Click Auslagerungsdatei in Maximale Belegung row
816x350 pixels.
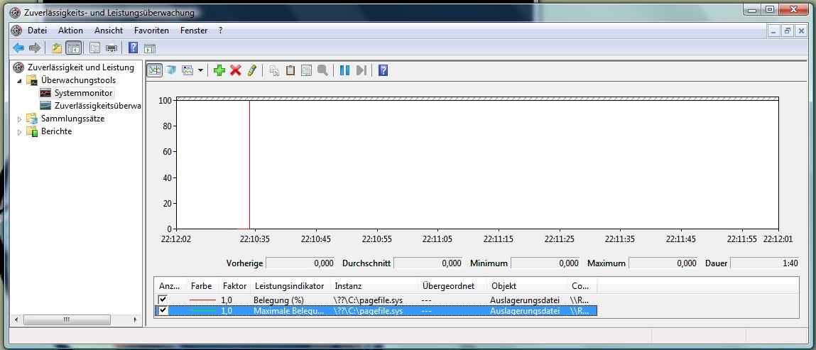525,311
